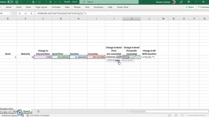Switch to Page Layout view icon
This screenshot has height=117, width=209.
coord(176,115)
